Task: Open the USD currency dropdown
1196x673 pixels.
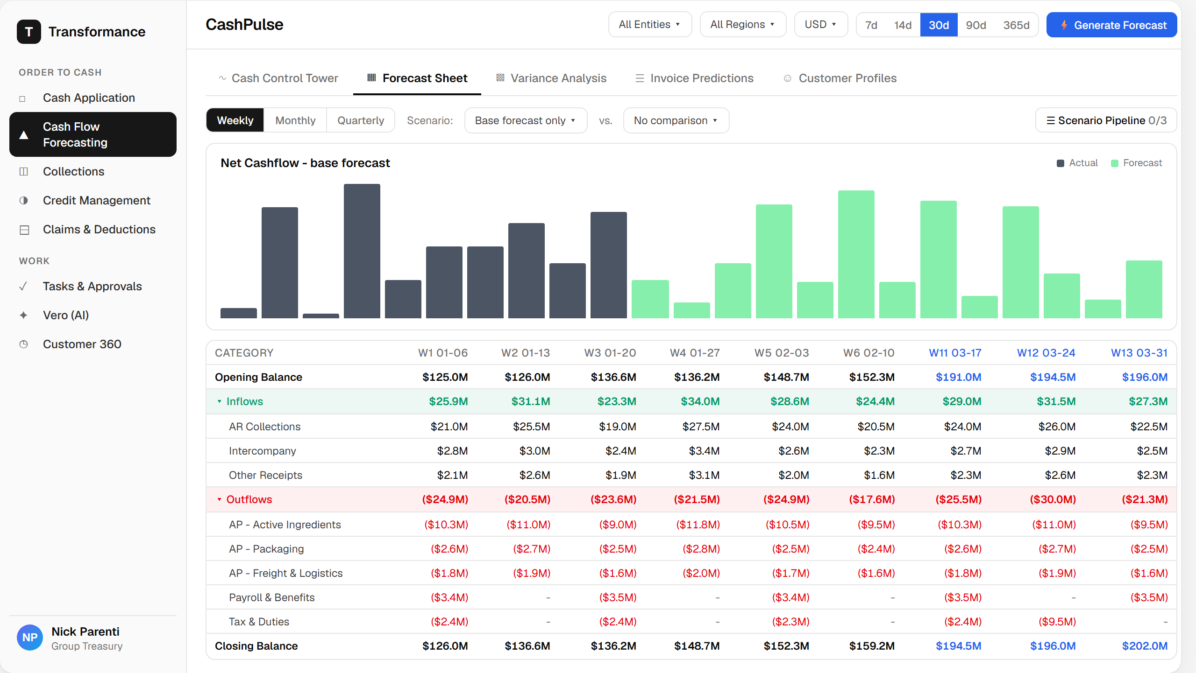Action: 821,24
